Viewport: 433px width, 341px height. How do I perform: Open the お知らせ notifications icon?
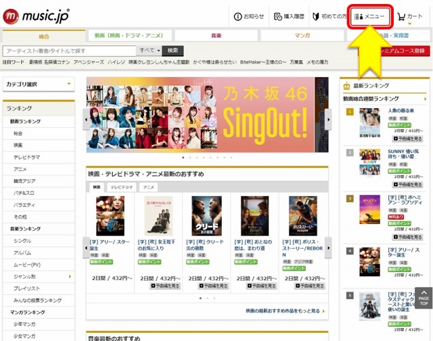click(x=250, y=17)
